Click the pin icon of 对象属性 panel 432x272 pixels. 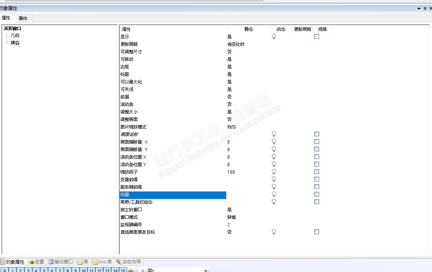(425, 8)
